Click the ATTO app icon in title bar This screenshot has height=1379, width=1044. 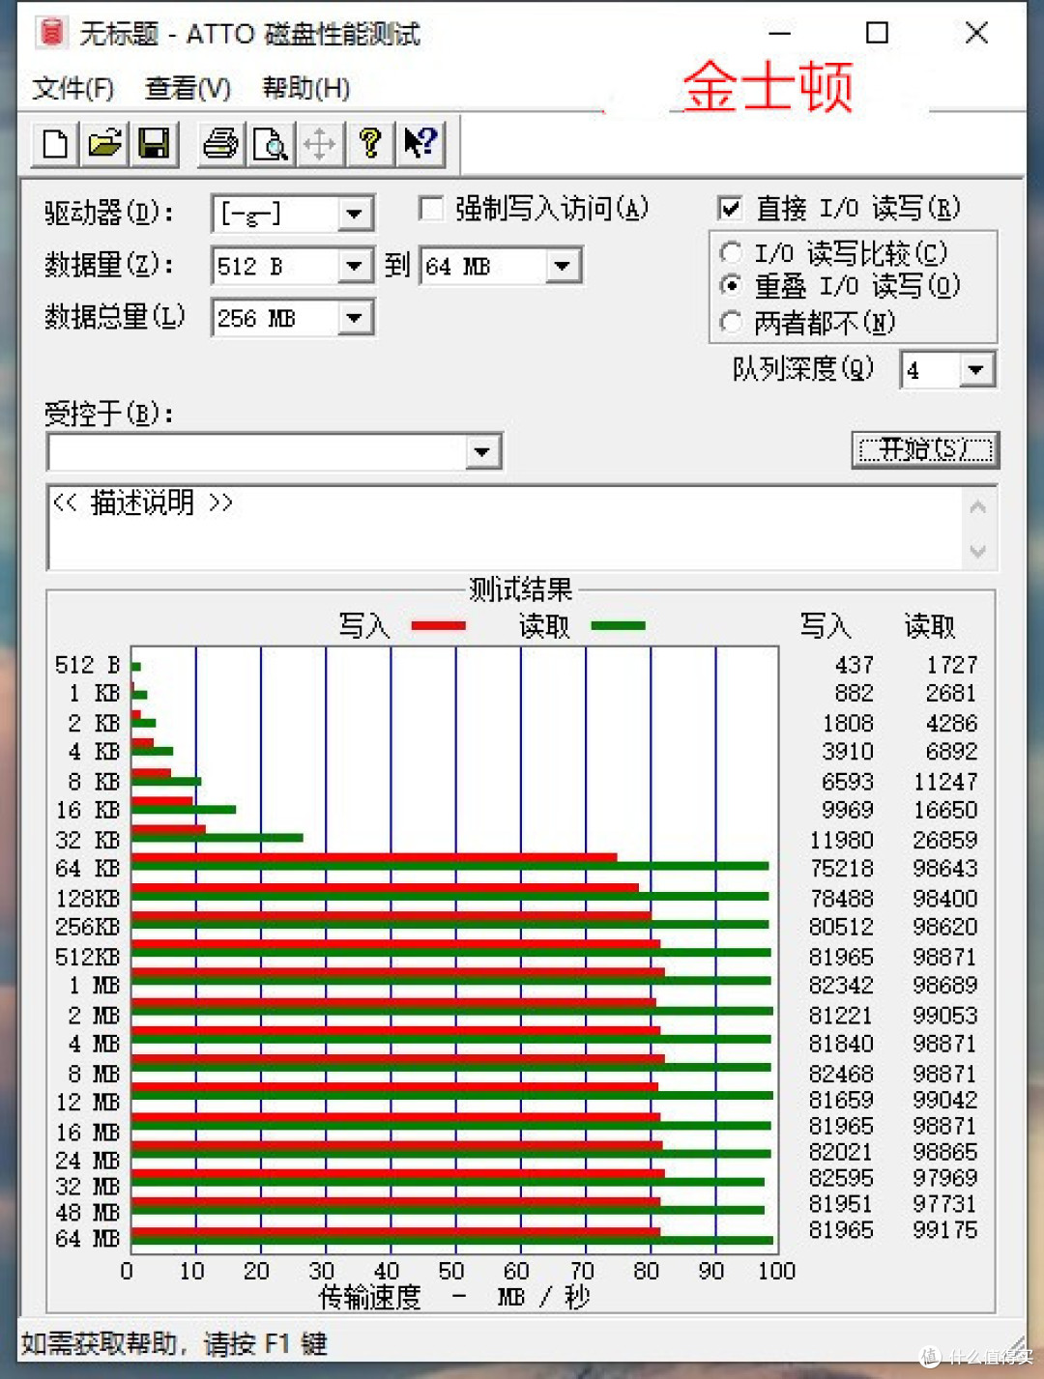(x=51, y=33)
